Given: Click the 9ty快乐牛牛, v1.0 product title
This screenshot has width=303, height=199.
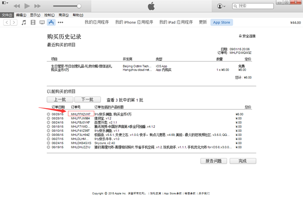Looking at the screenshot, I should [107, 139].
